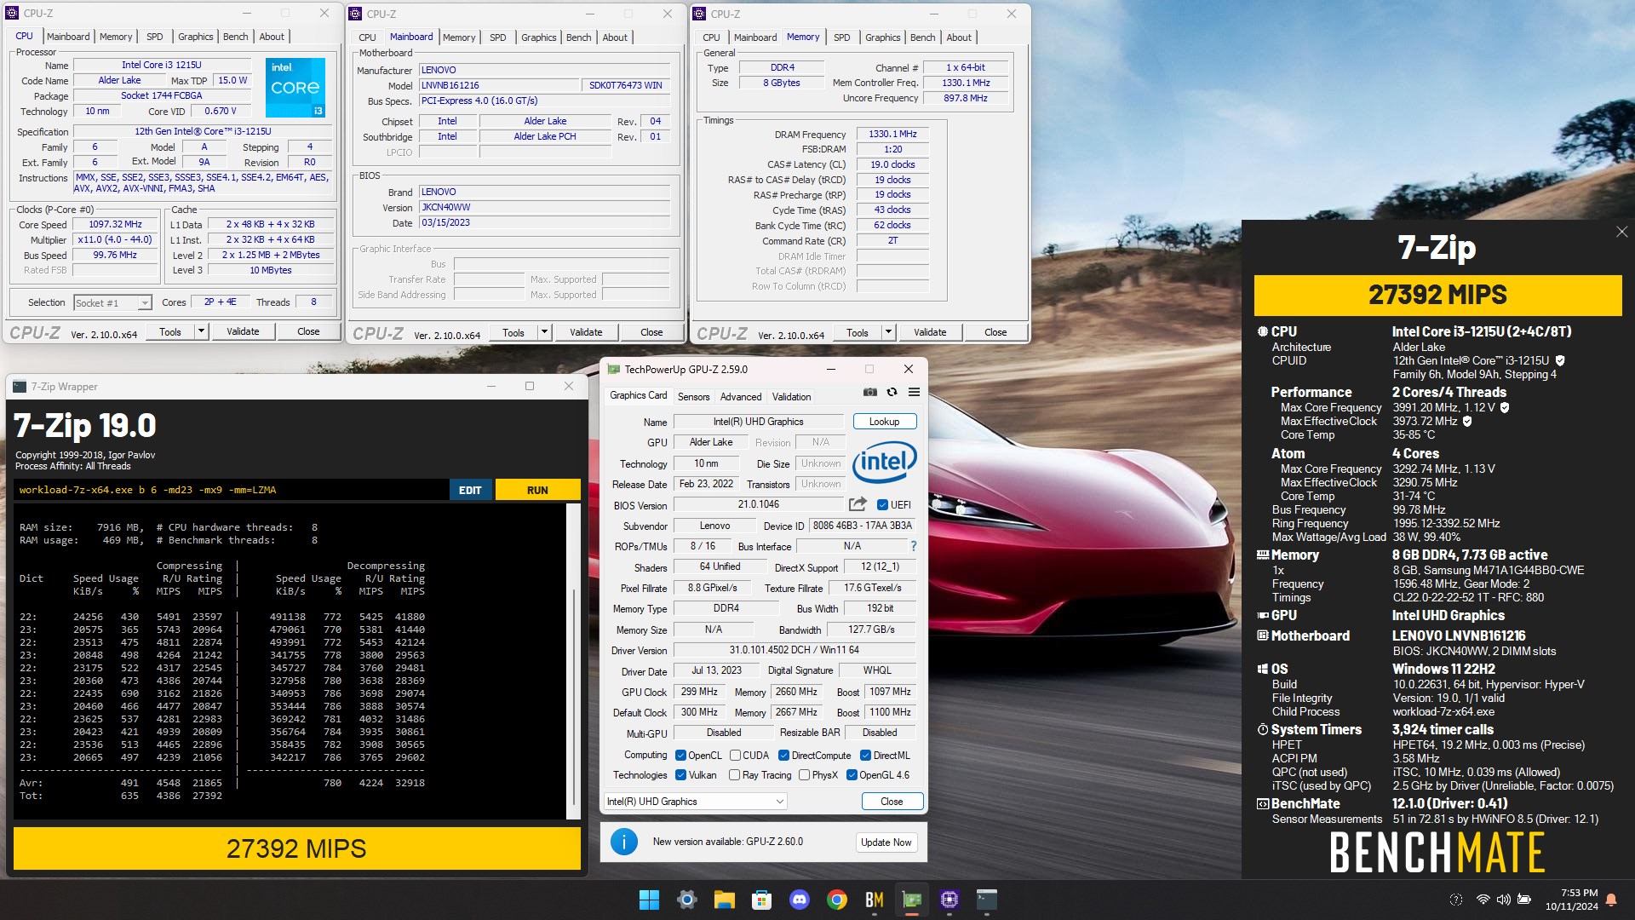Screen dimensions: 1635x920
Task: Click the Intel Core i3 logo in CPU-Z
Action: 295,88
